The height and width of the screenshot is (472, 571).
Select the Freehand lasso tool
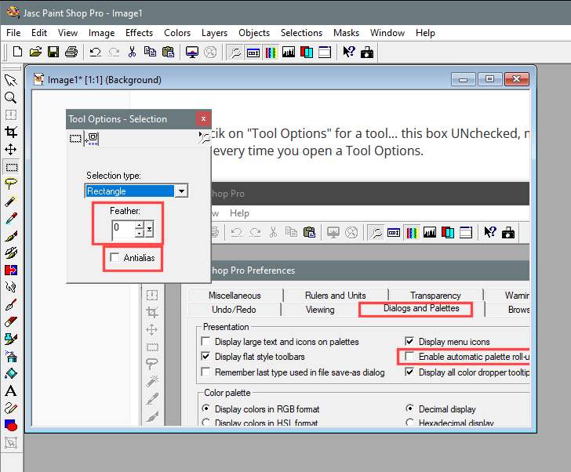11,183
